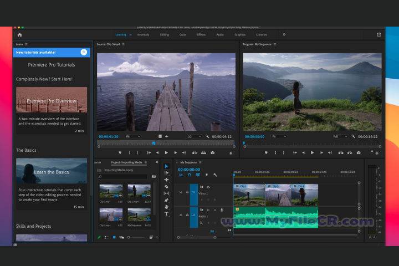Show more workspaces overflow chevron
Screen dimensions: 399x266
[x=284, y=34]
